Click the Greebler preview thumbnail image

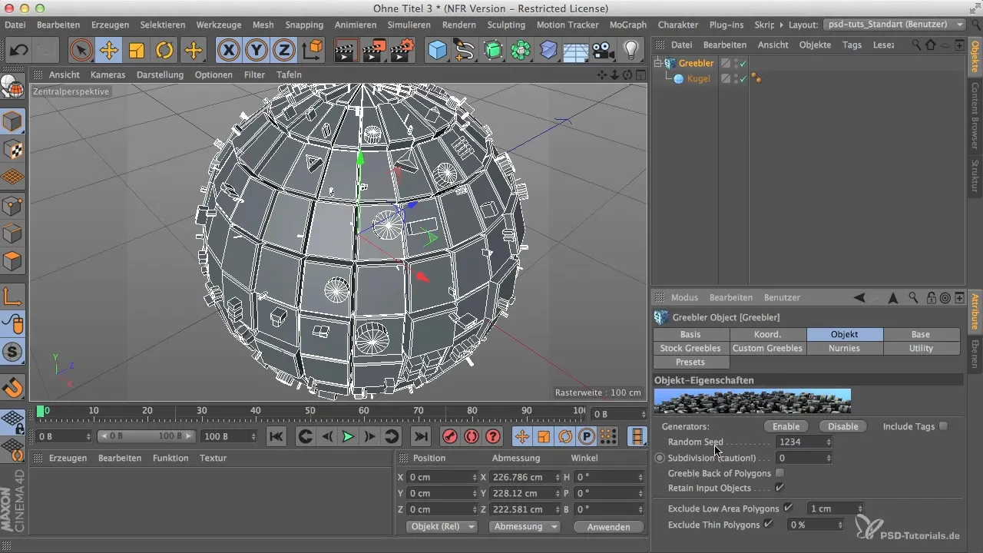pos(752,402)
